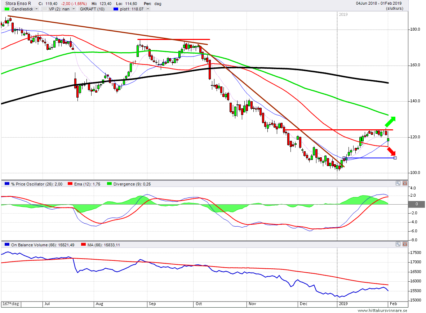Grab left handle of blue horizontal line
426x313 pixels.
click(344, 158)
